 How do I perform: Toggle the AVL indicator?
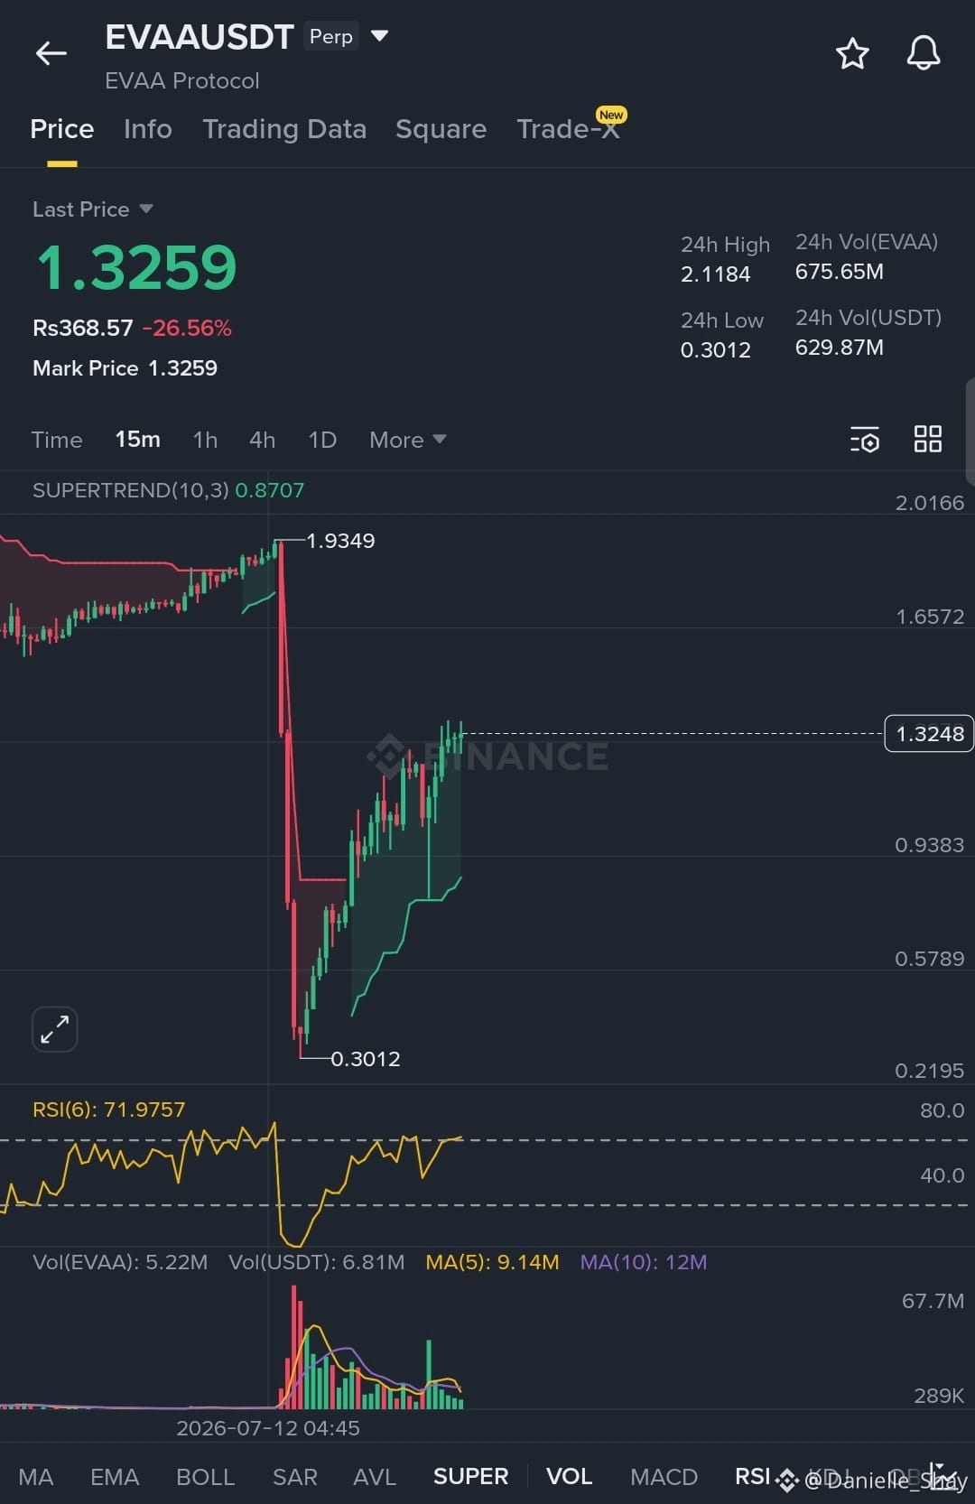point(375,1477)
